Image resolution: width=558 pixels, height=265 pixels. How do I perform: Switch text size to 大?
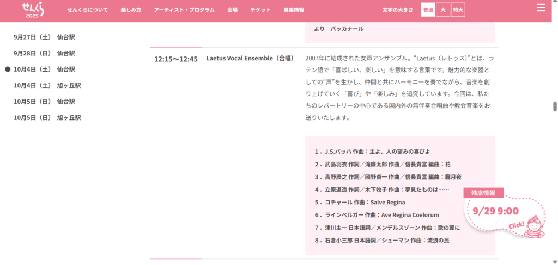coord(443,10)
